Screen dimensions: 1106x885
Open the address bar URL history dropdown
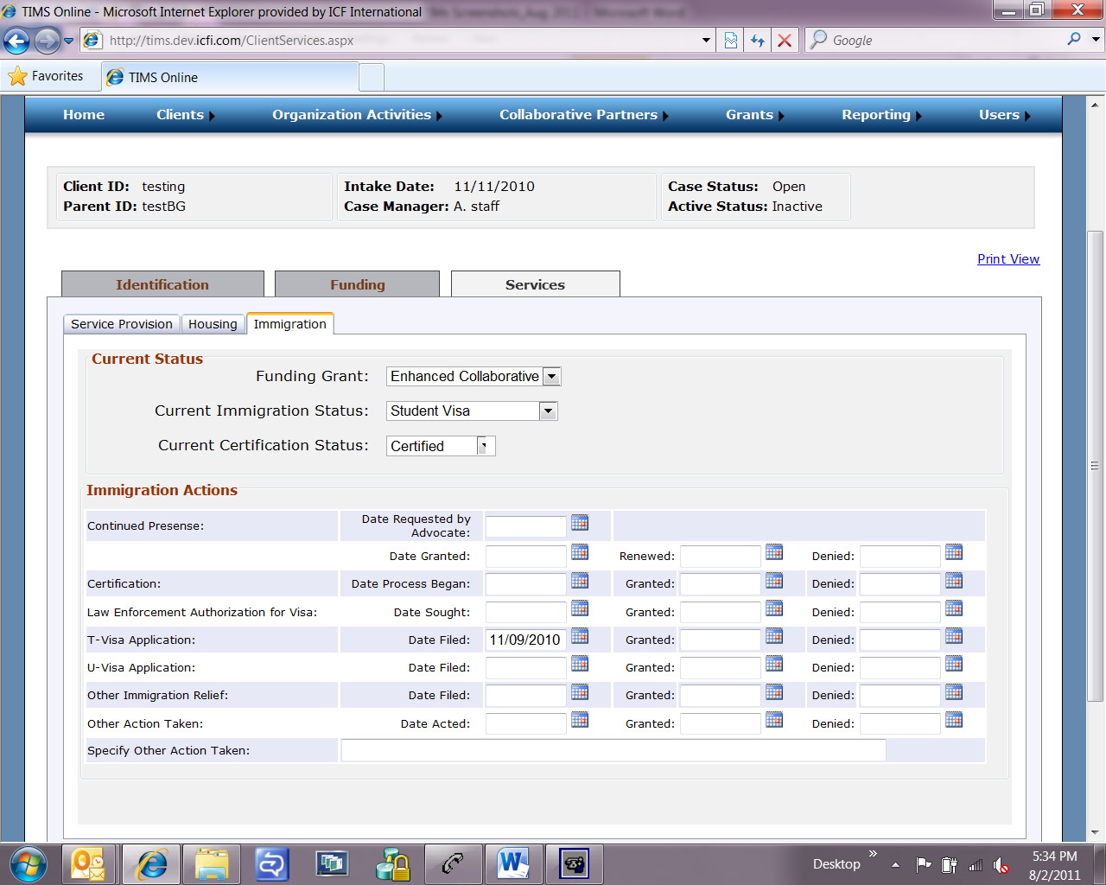coord(706,40)
